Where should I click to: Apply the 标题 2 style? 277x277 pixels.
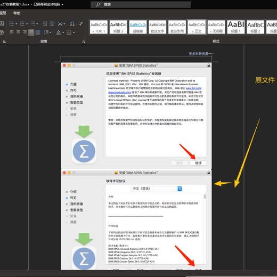(x=255, y=27)
